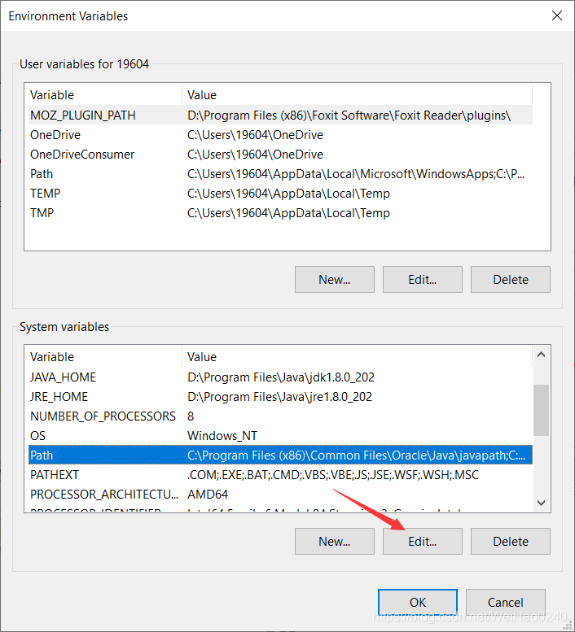Confirm with the OK button
This screenshot has height=632, width=575.
pos(418,602)
